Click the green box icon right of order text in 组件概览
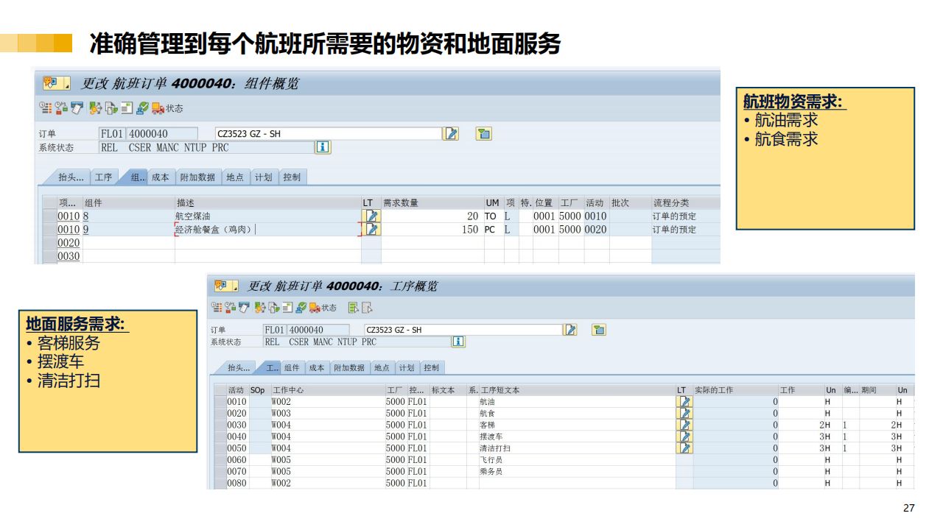Image resolution: width=943 pixels, height=530 pixels. coord(483,133)
